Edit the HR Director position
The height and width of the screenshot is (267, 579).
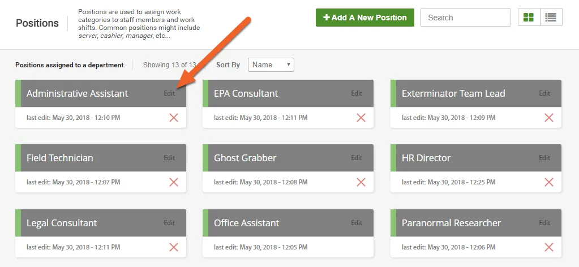click(x=544, y=158)
